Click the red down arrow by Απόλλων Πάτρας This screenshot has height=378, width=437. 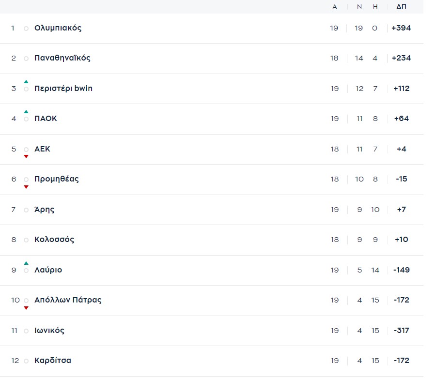(26, 308)
